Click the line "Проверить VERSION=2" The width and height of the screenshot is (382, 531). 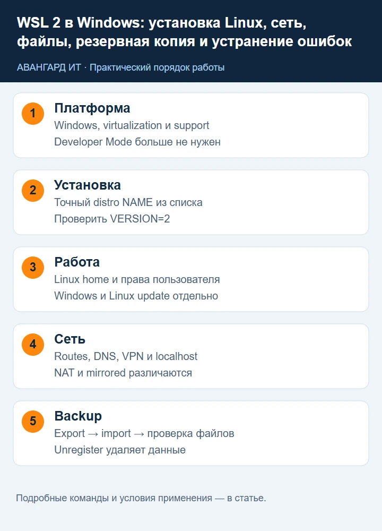pos(112,219)
